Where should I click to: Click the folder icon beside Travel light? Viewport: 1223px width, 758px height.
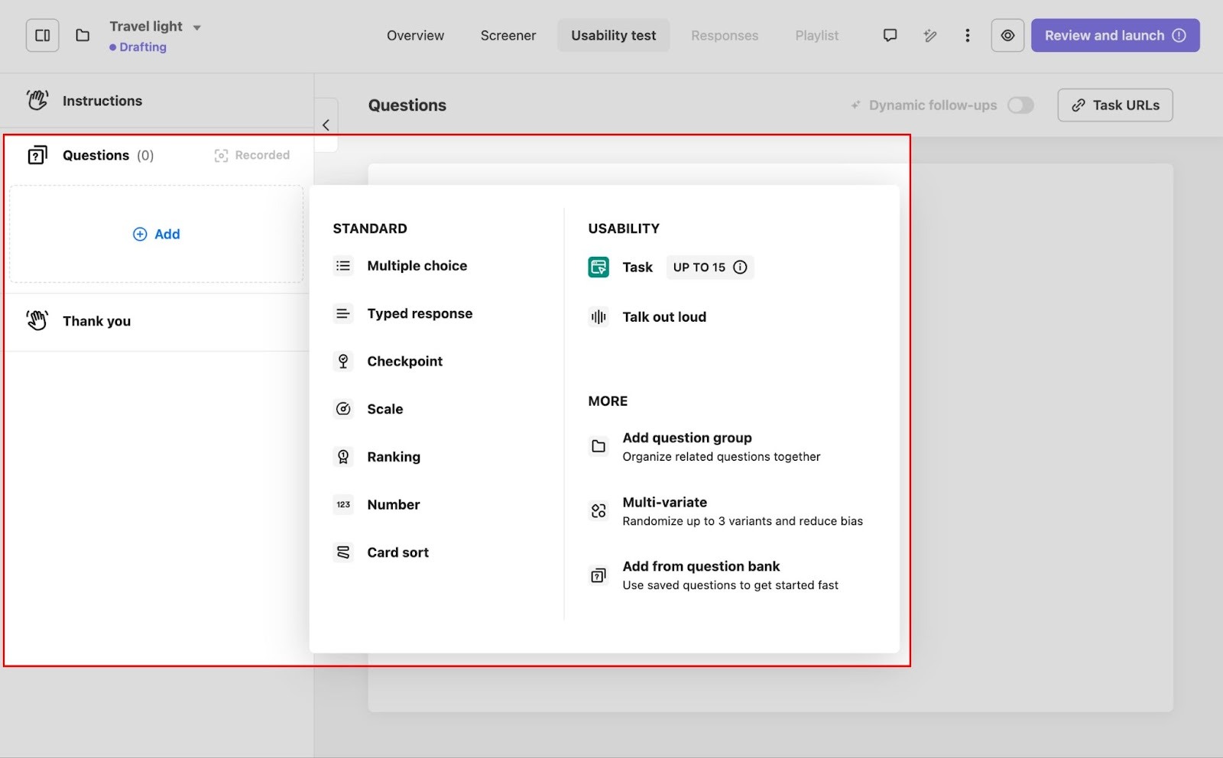tap(83, 36)
